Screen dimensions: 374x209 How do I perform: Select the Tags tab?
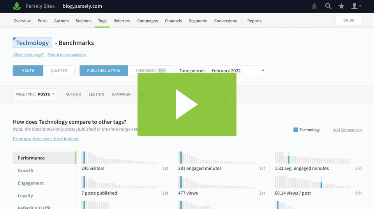coord(102,21)
